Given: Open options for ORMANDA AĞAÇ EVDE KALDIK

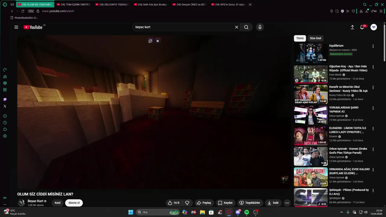Looking at the screenshot, I should pos(373,170).
